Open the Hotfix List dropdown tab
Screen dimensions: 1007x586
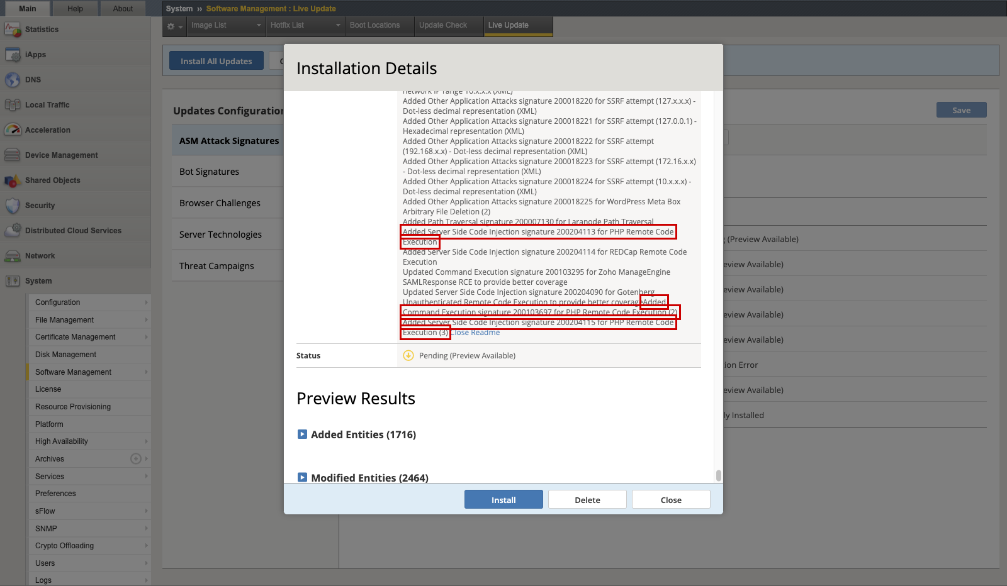pyautogui.click(x=305, y=26)
